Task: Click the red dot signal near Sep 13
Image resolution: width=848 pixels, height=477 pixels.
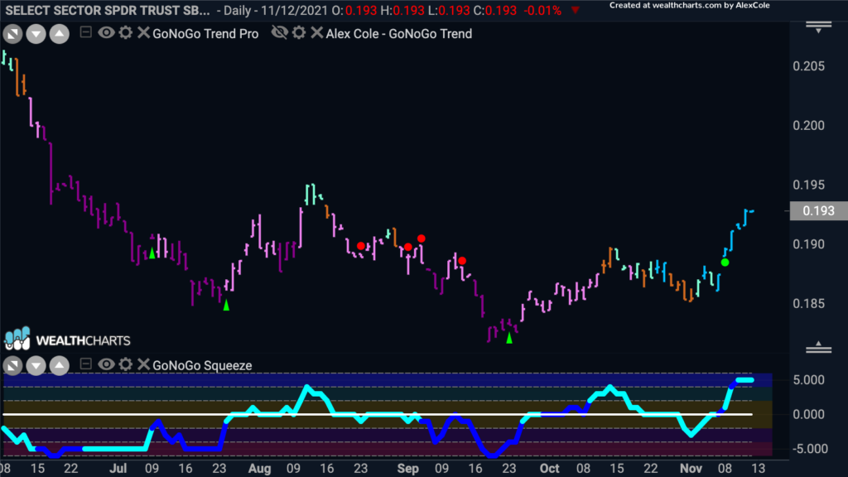Action: (462, 261)
